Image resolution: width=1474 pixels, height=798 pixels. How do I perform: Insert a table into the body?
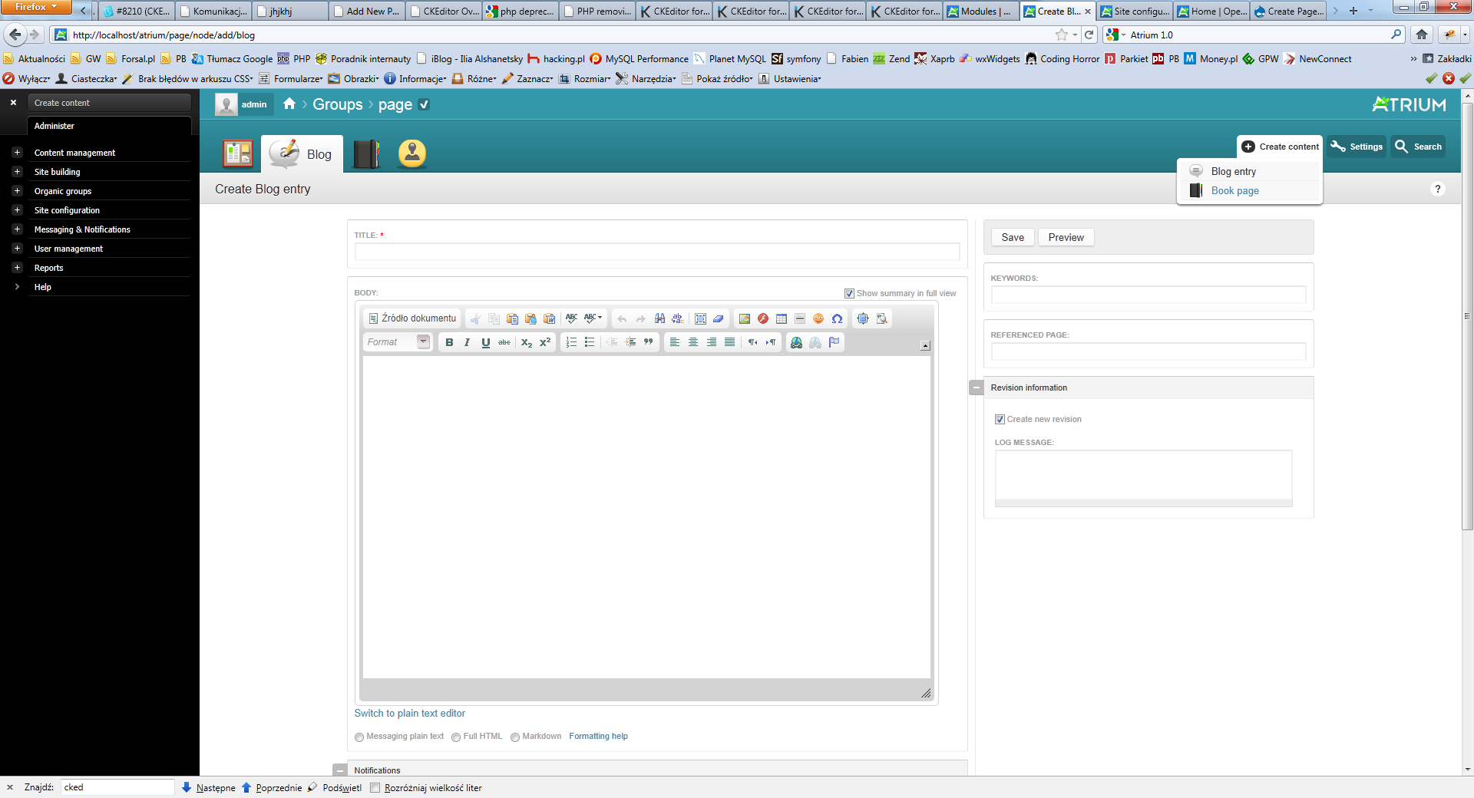[x=781, y=318]
